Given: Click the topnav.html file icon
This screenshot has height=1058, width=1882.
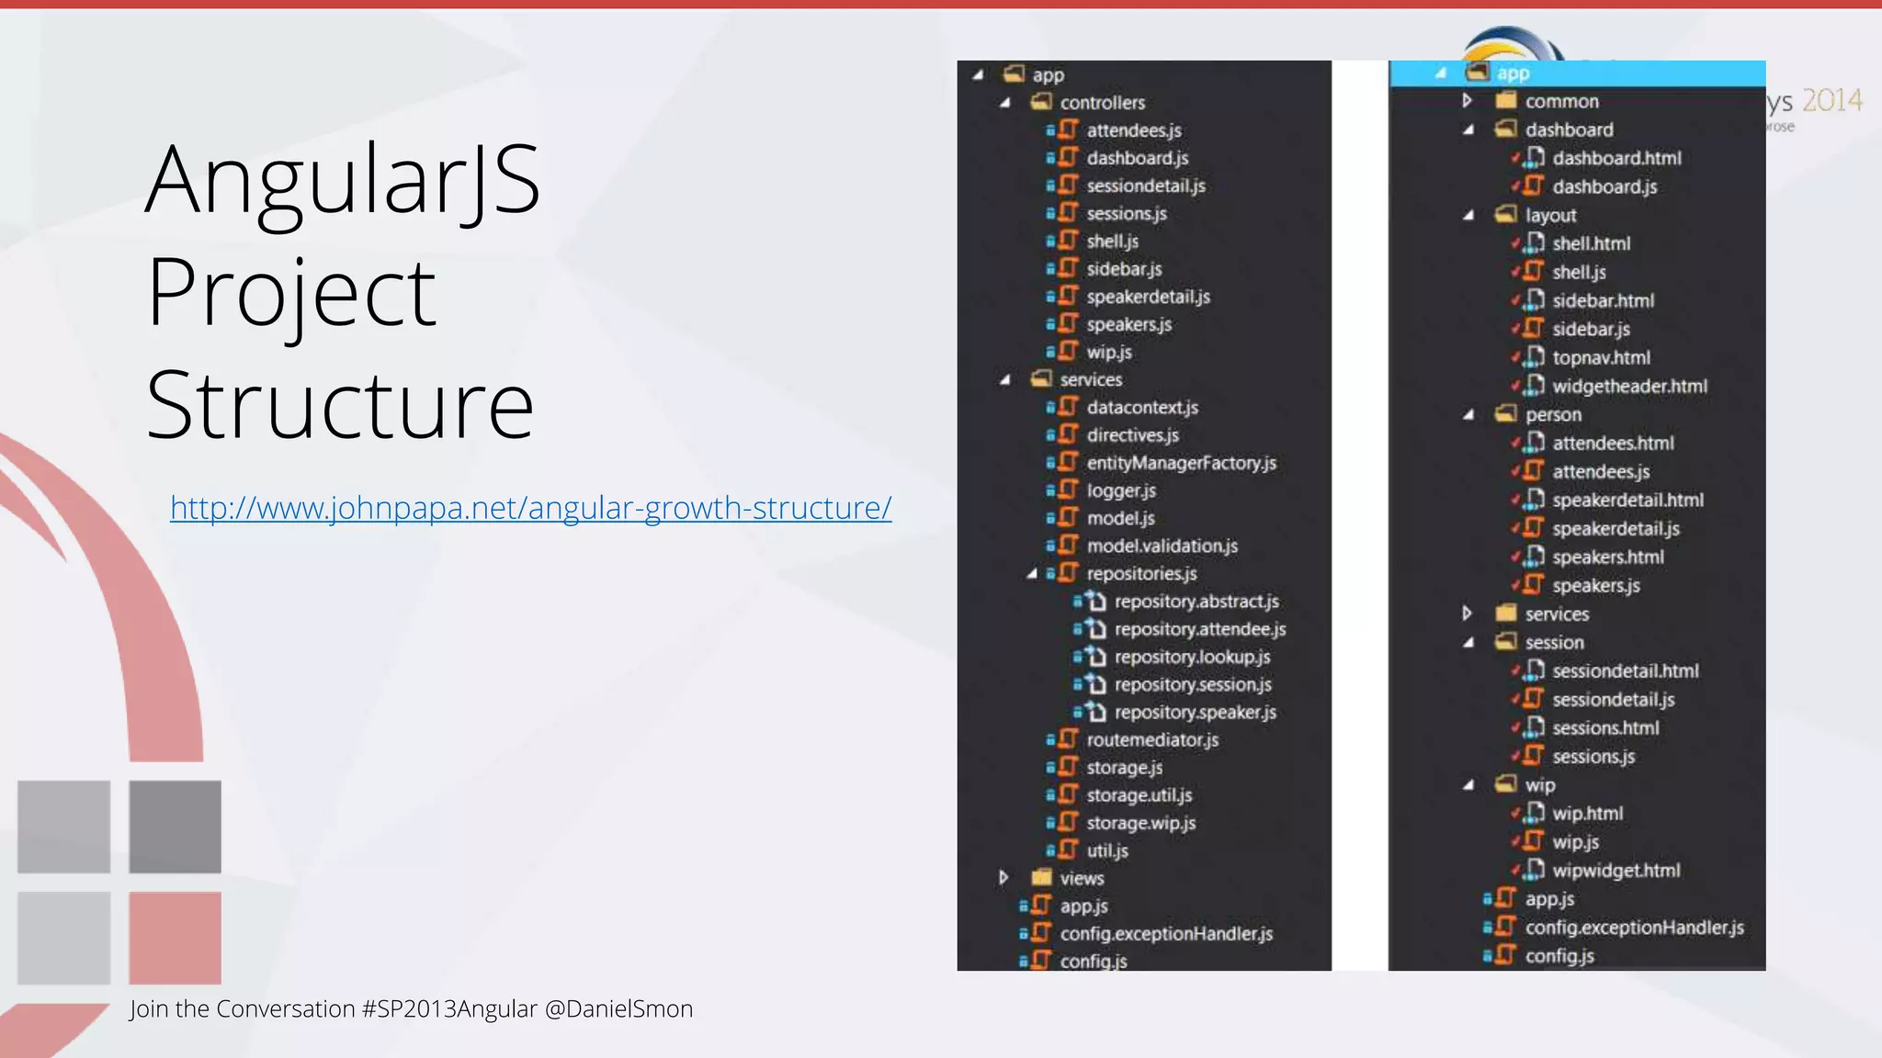Looking at the screenshot, I should 1533,357.
